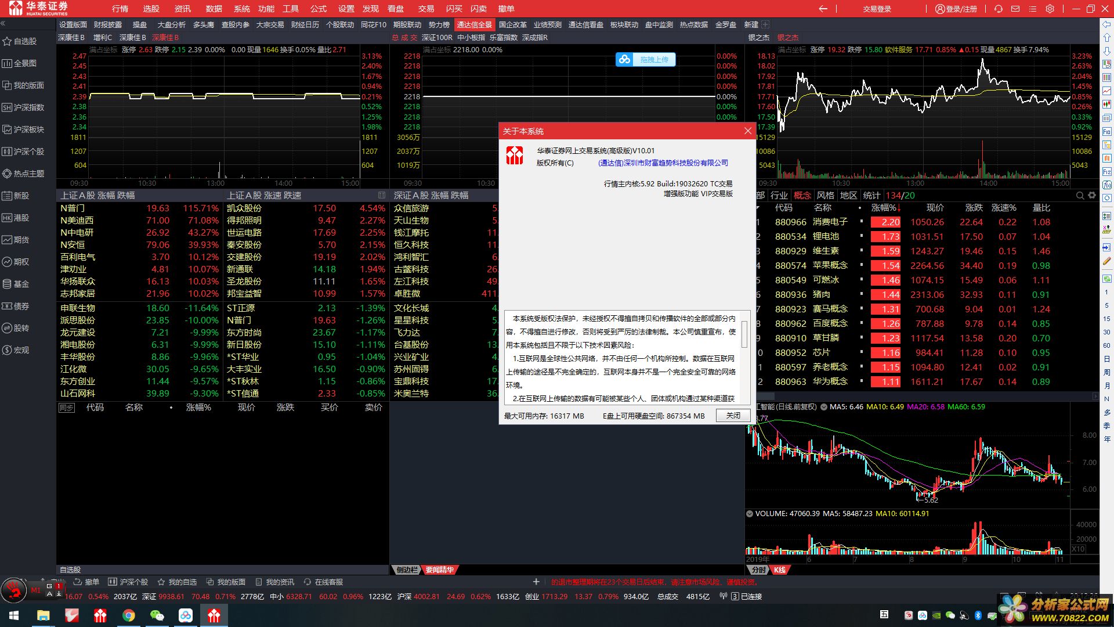Open online customer service headset icon
Screen dimensions: 1114x627
coord(998,9)
